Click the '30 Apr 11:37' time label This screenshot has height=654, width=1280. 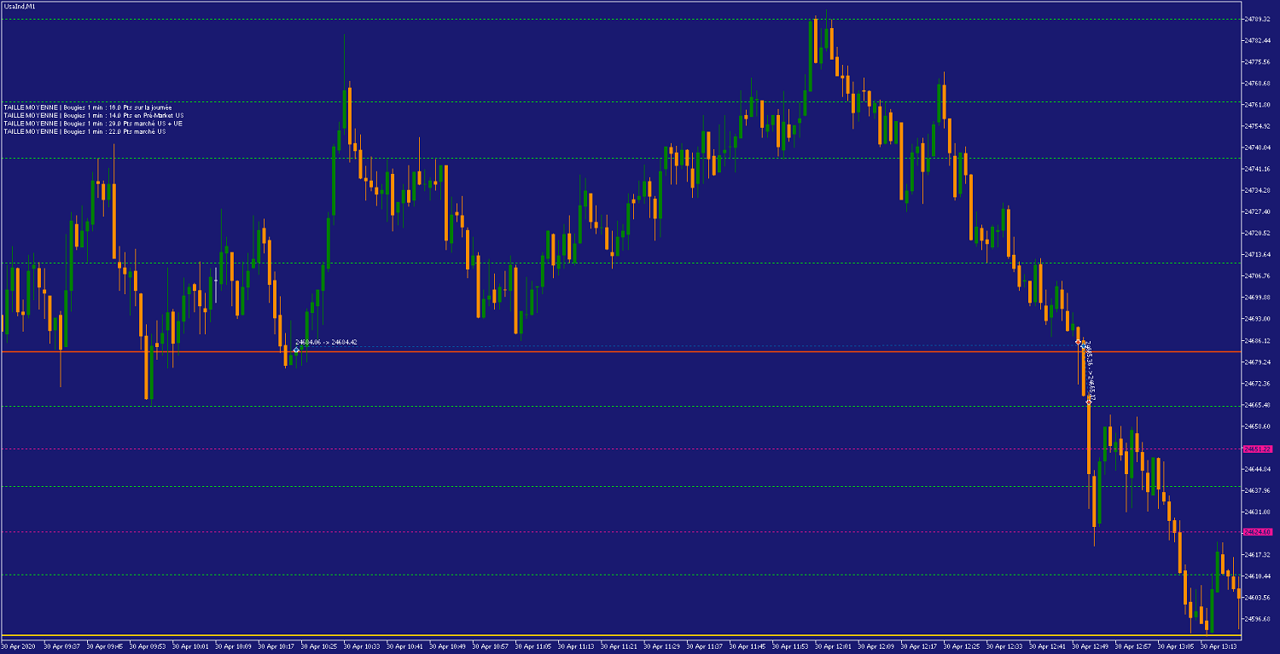pos(705,645)
